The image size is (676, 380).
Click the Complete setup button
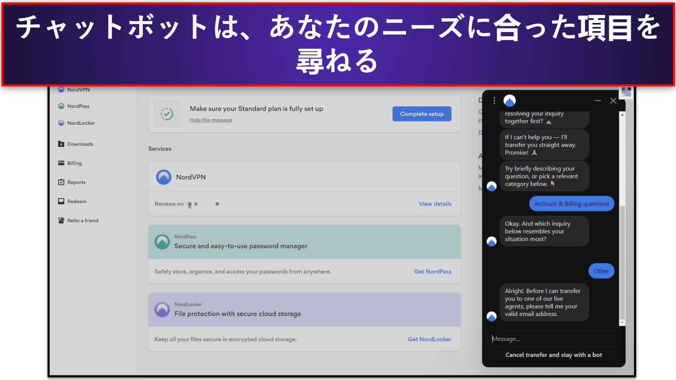coord(422,114)
